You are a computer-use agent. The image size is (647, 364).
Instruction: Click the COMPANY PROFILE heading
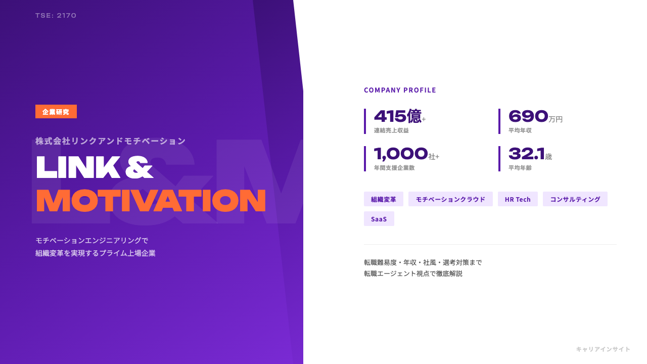click(x=400, y=90)
